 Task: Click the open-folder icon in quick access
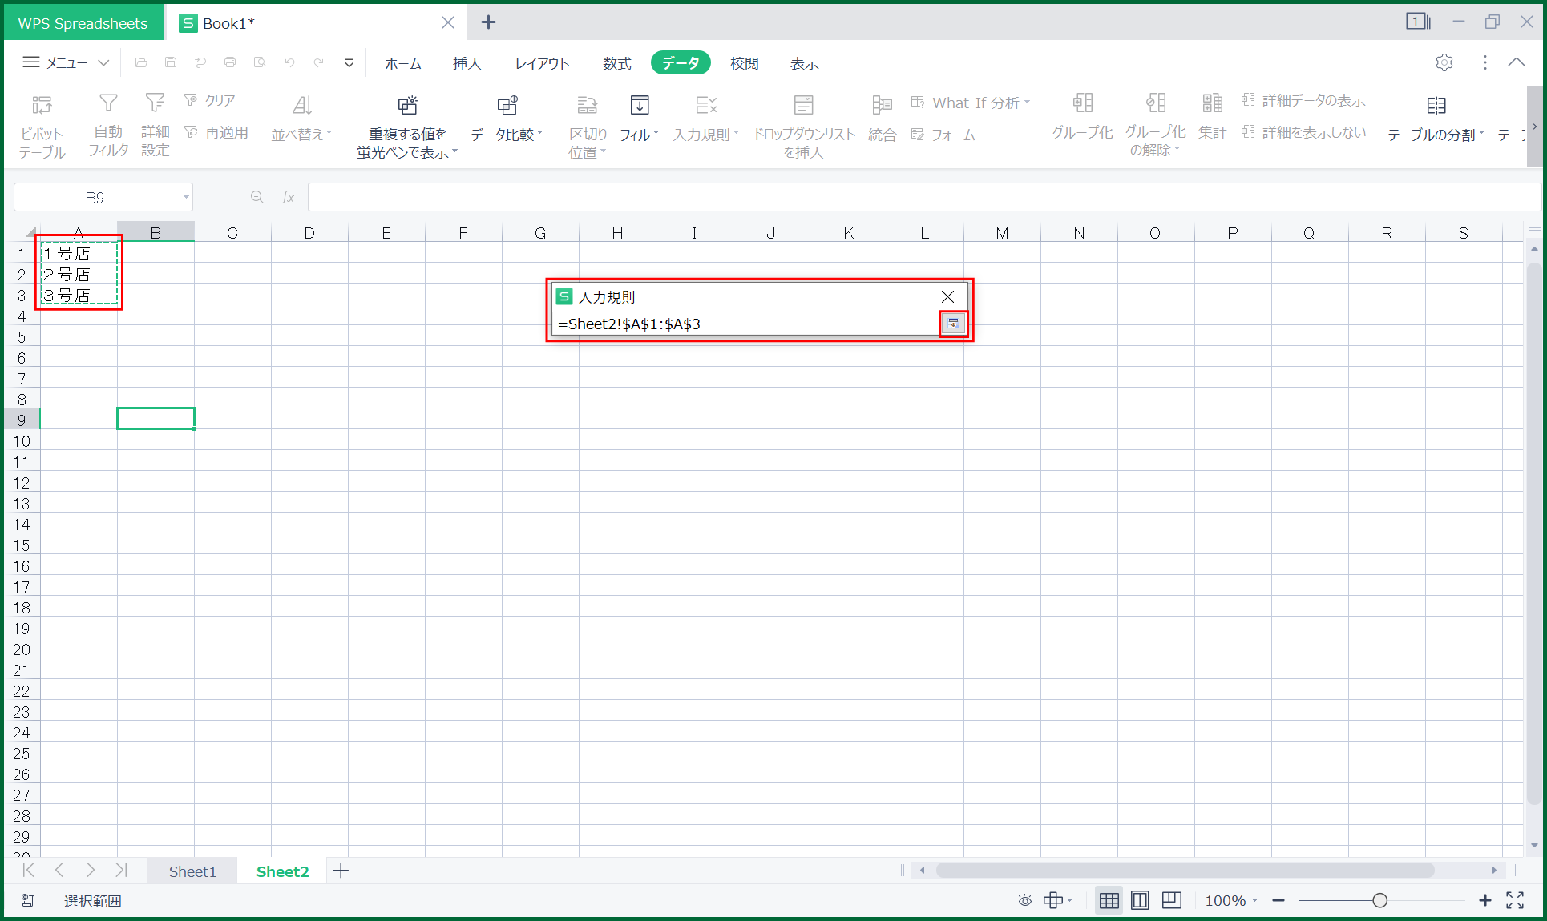[x=141, y=62]
